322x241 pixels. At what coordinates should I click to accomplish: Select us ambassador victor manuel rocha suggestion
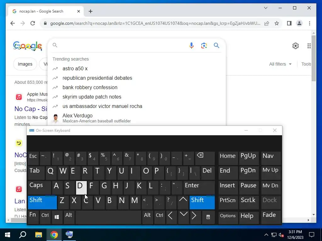tap(136, 106)
